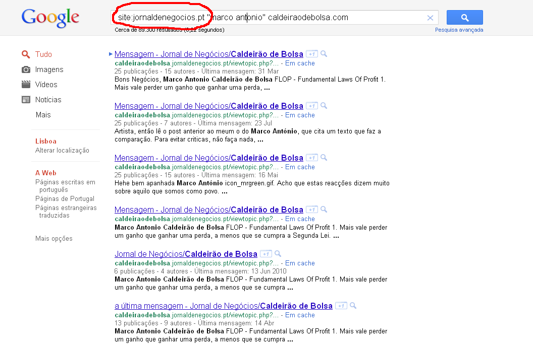Viewport: 533px width, 346px height.
Task: Click preview magnifier on the 13 Jun 2010 result
Action: point(278,253)
